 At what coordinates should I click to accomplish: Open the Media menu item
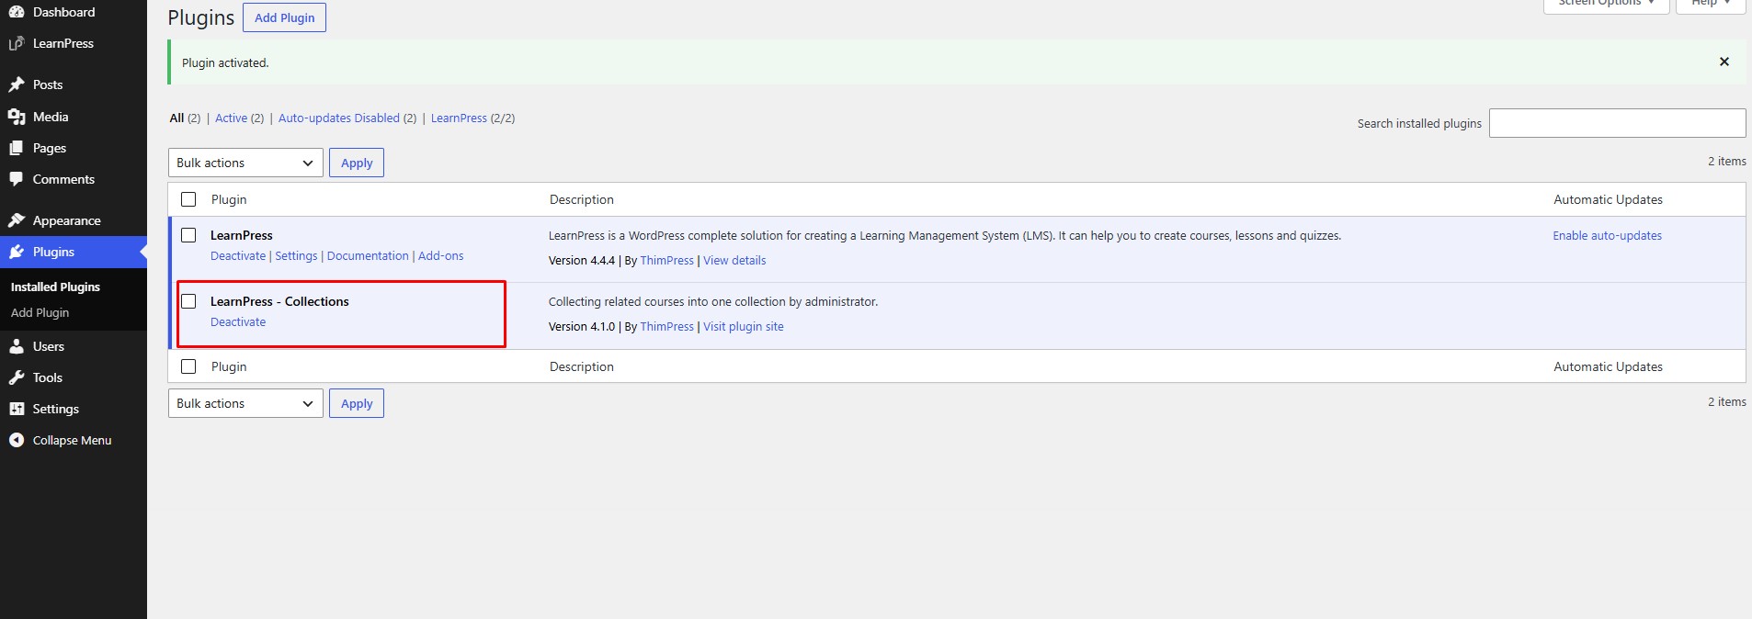(51, 117)
